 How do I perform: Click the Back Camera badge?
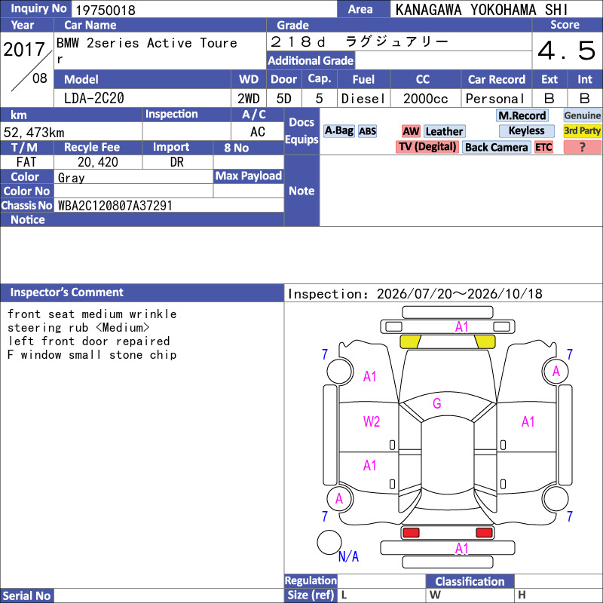click(x=496, y=147)
